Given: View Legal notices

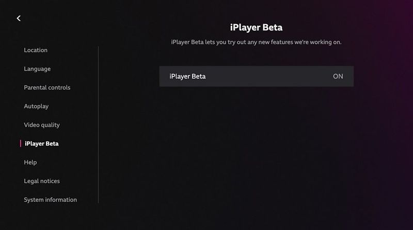Looking at the screenshot, I should point(42,181).
